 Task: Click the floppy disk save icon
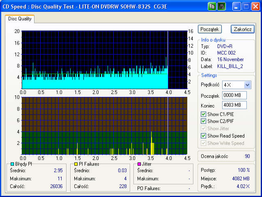(222, 7)
